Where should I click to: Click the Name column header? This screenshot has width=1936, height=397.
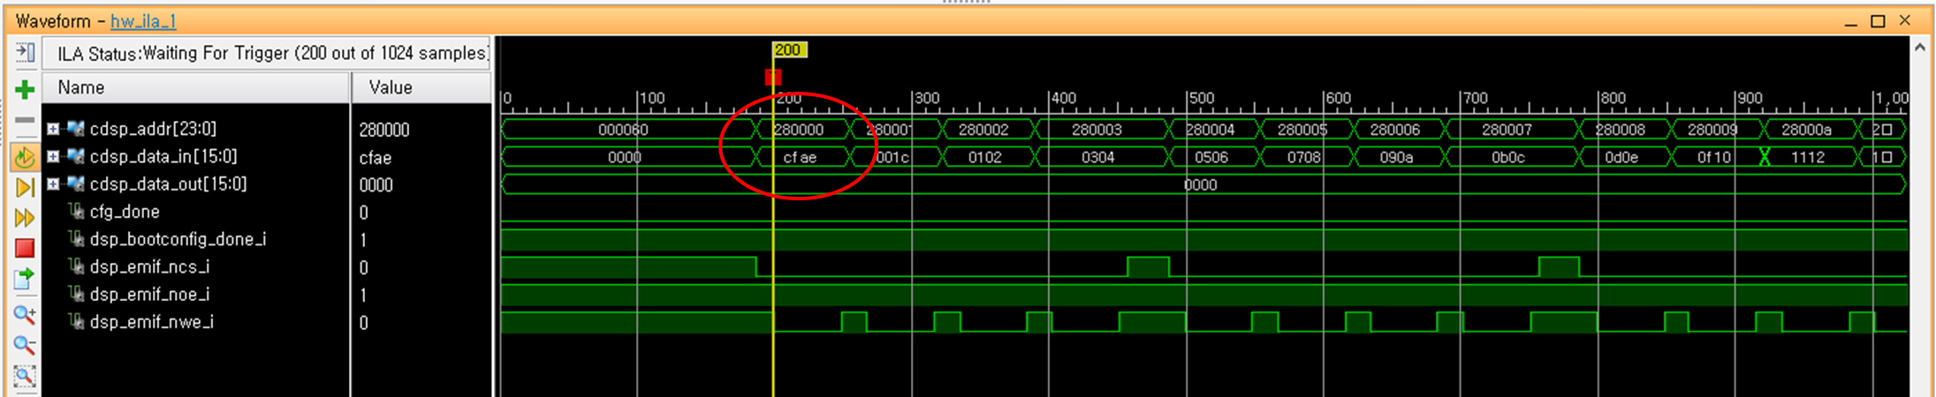click(x=196, y=87)
